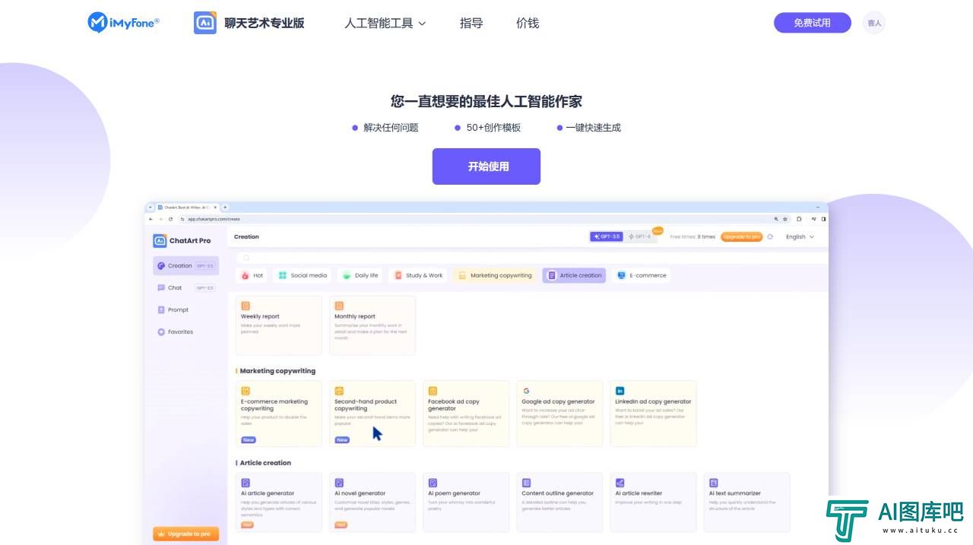
Task: Open the English language dropdown
Action: [x=800, y=237]
